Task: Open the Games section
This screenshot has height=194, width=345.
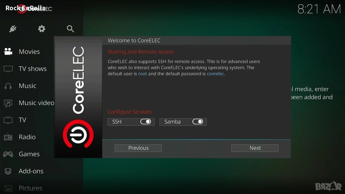Action: click(29, 154)
